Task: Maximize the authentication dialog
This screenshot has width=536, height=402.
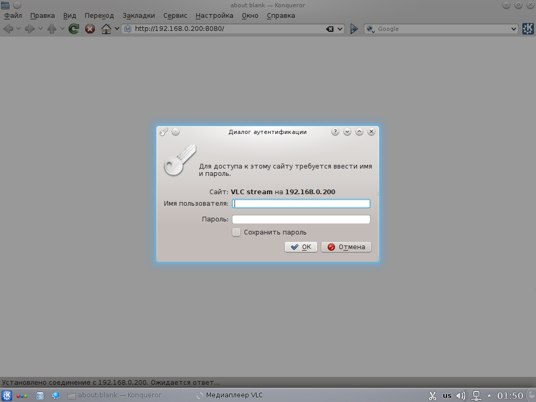Action: pos(359,131)
